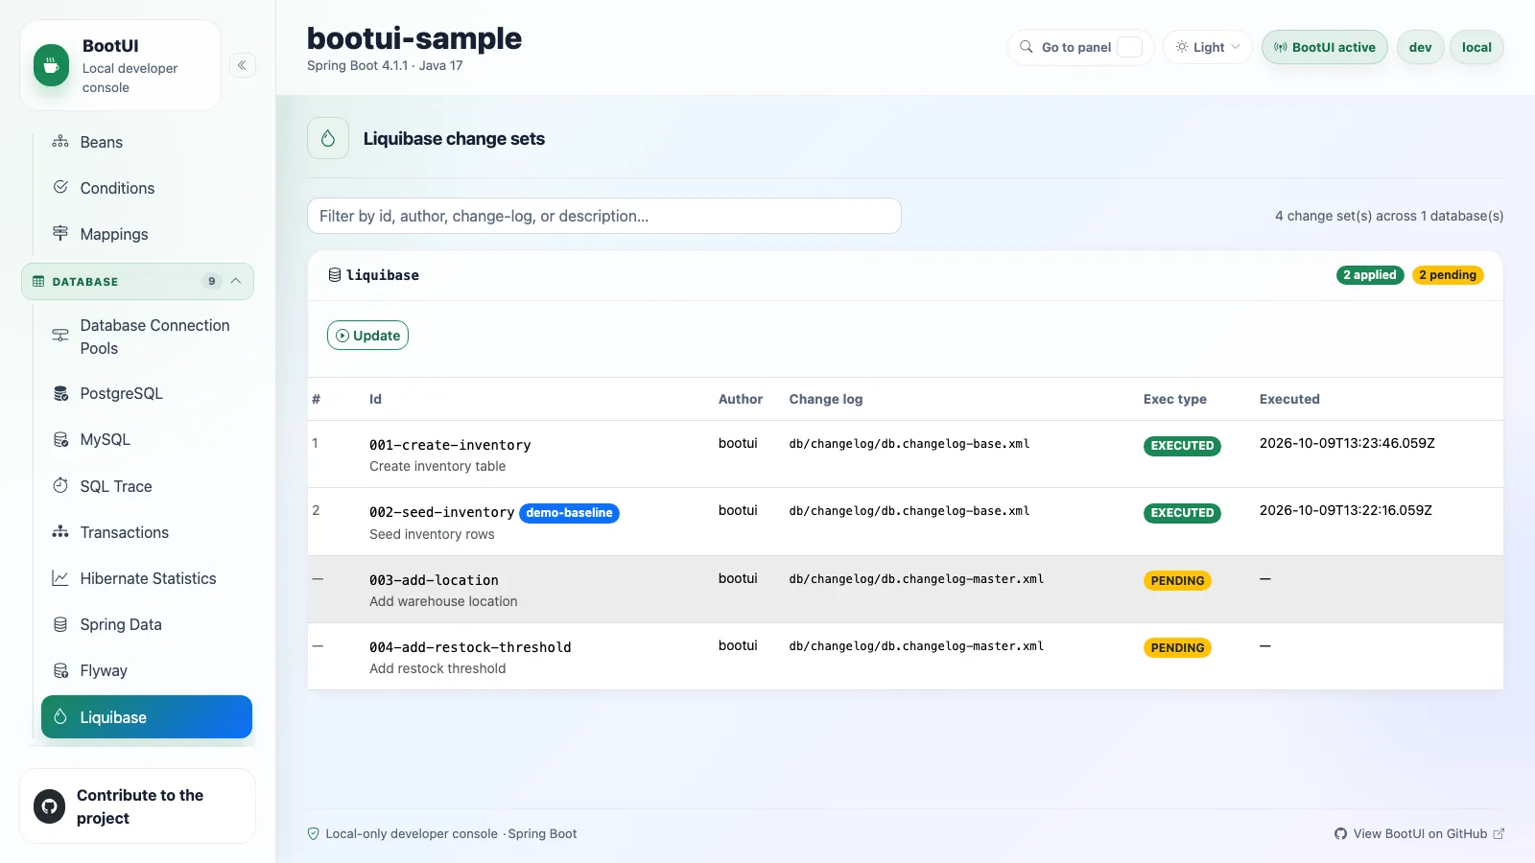
Task: Click the MySQL database icon
Action: click(x=60, y=439)
